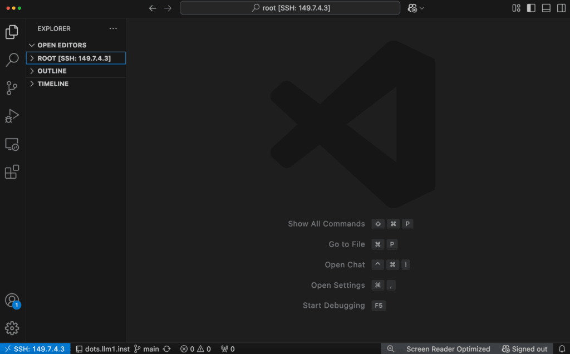Collapse the Open Editors section

[x=76, y=45]
